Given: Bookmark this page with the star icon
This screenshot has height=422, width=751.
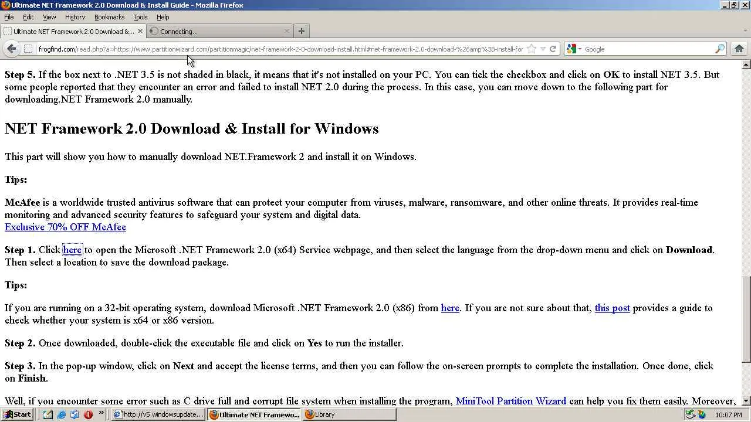Looking at the screenshot, I should (532, 49).
